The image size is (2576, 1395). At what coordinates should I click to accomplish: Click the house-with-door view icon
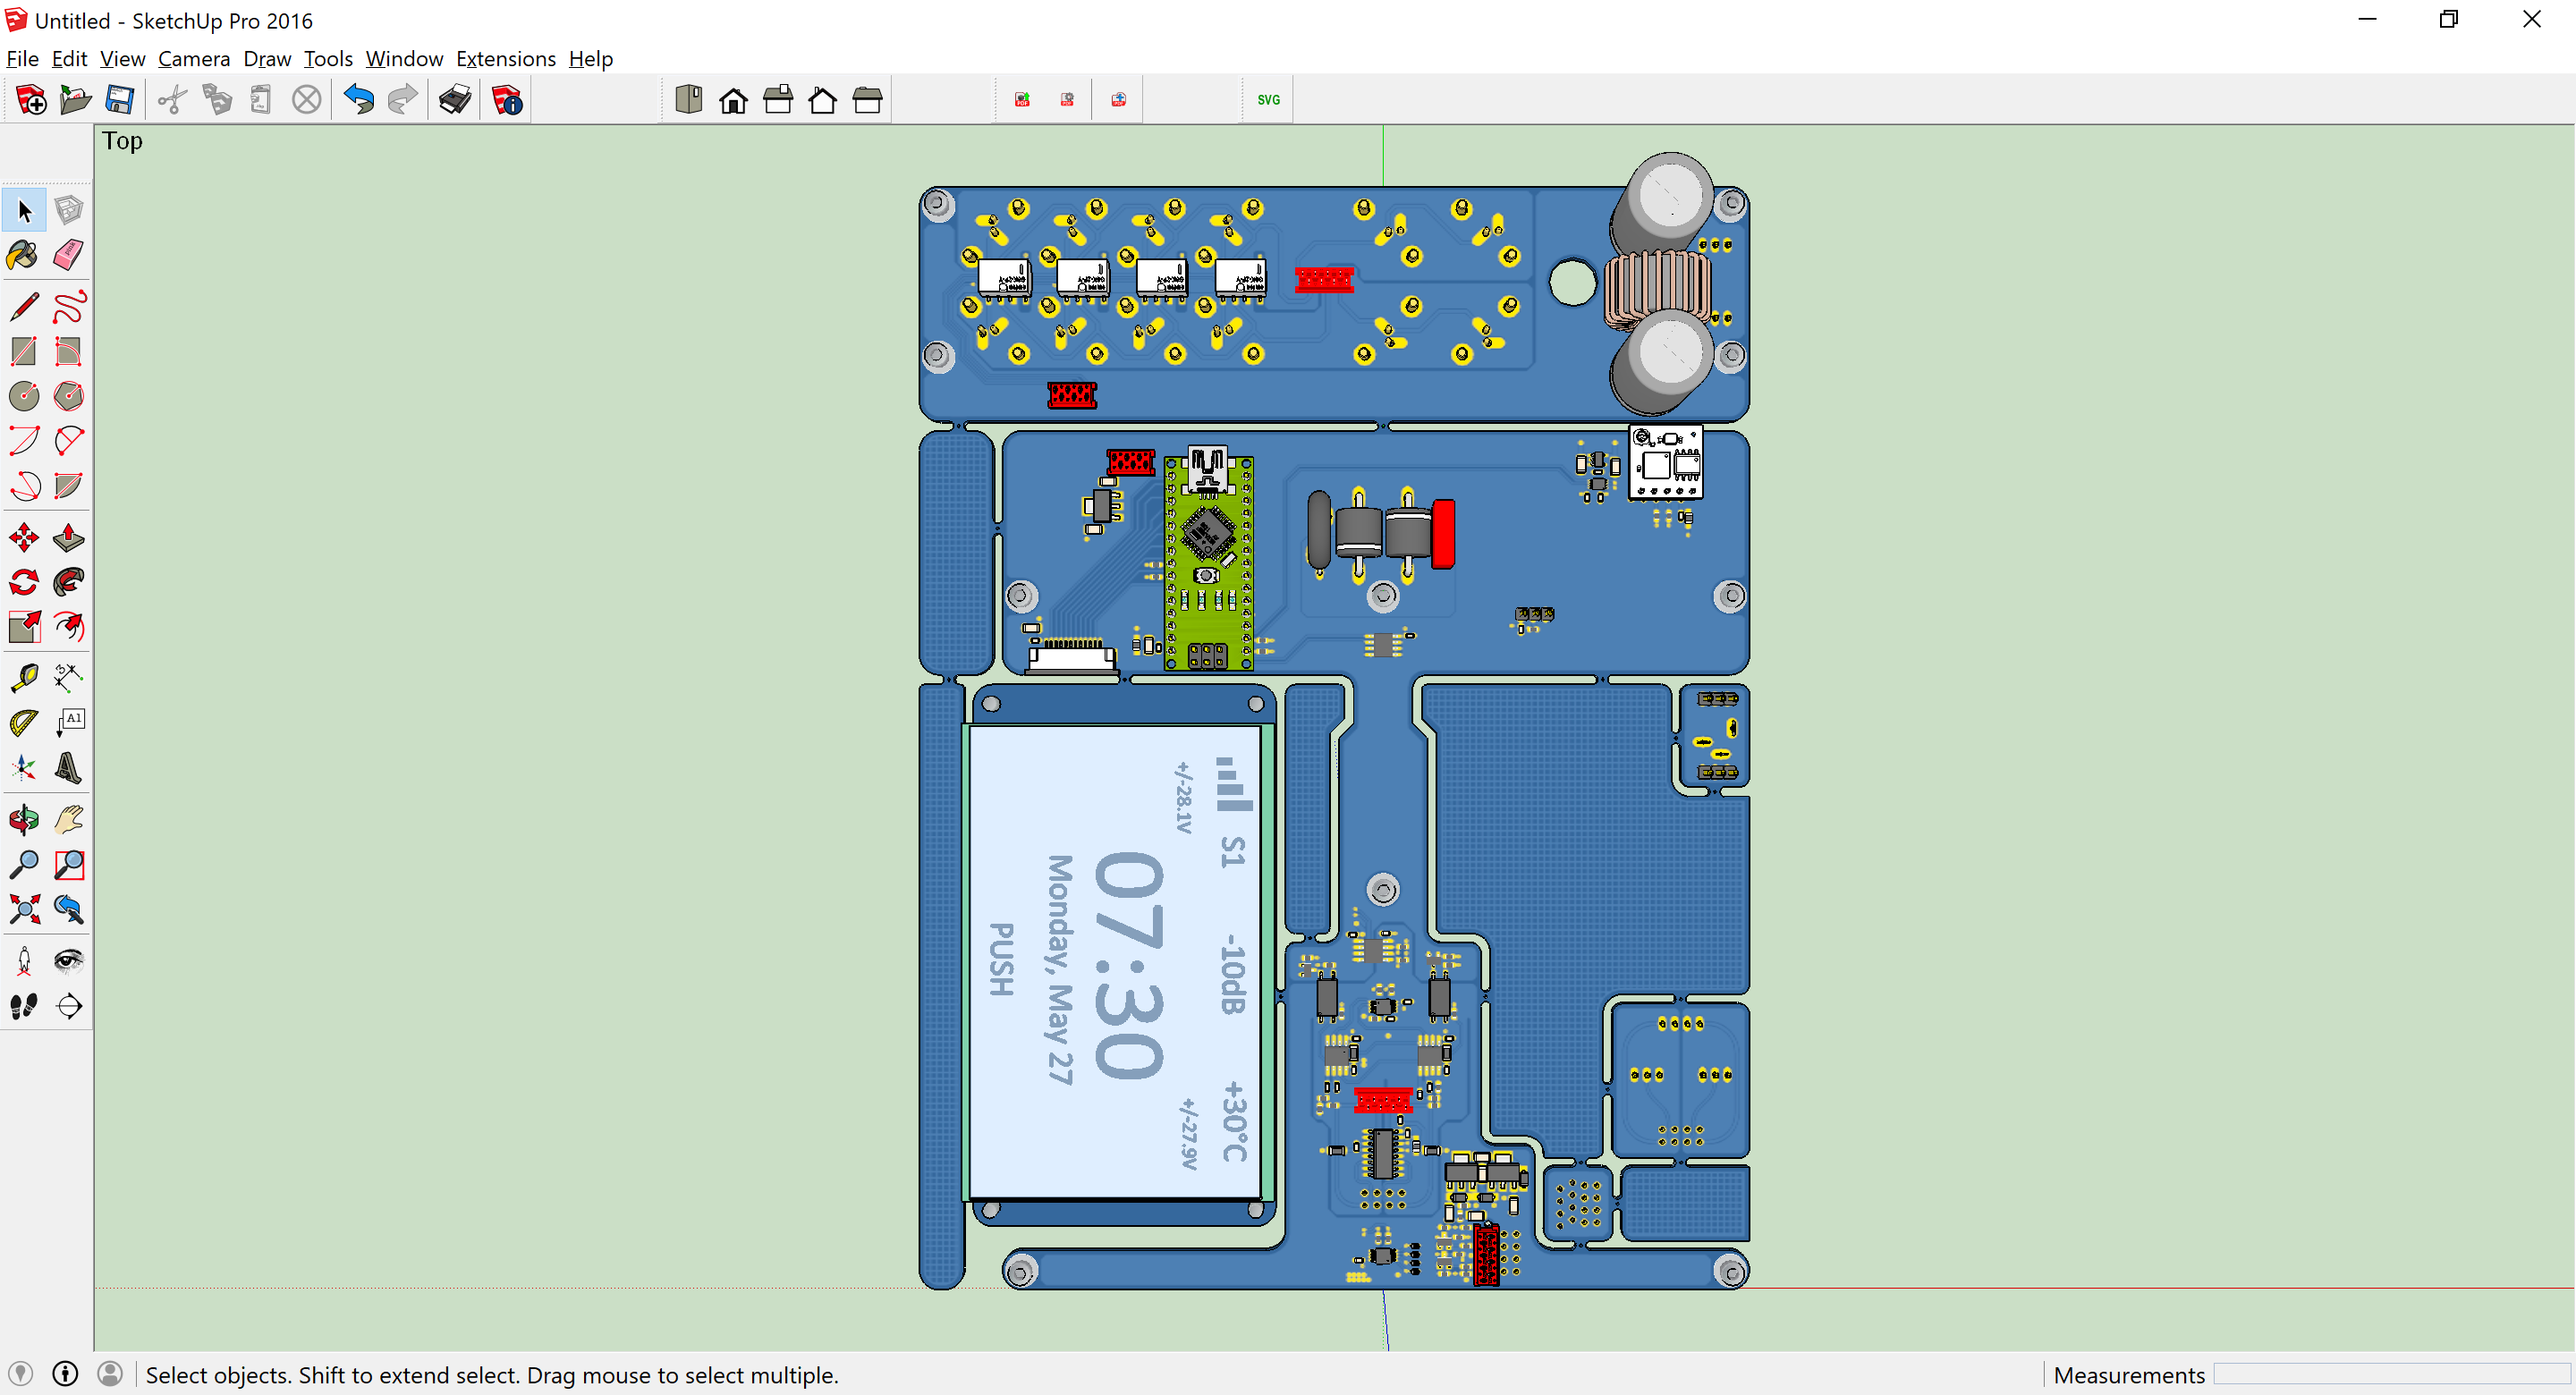pyautogui.click(x=733, y=100)
